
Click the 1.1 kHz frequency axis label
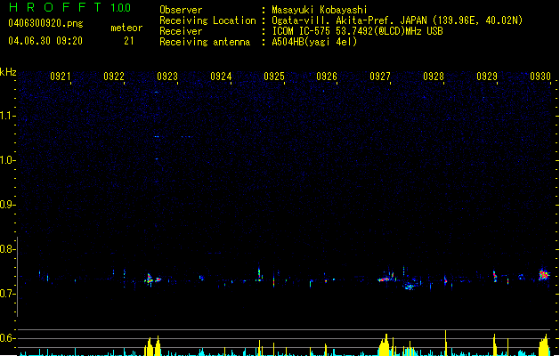[x=8, y=116]
